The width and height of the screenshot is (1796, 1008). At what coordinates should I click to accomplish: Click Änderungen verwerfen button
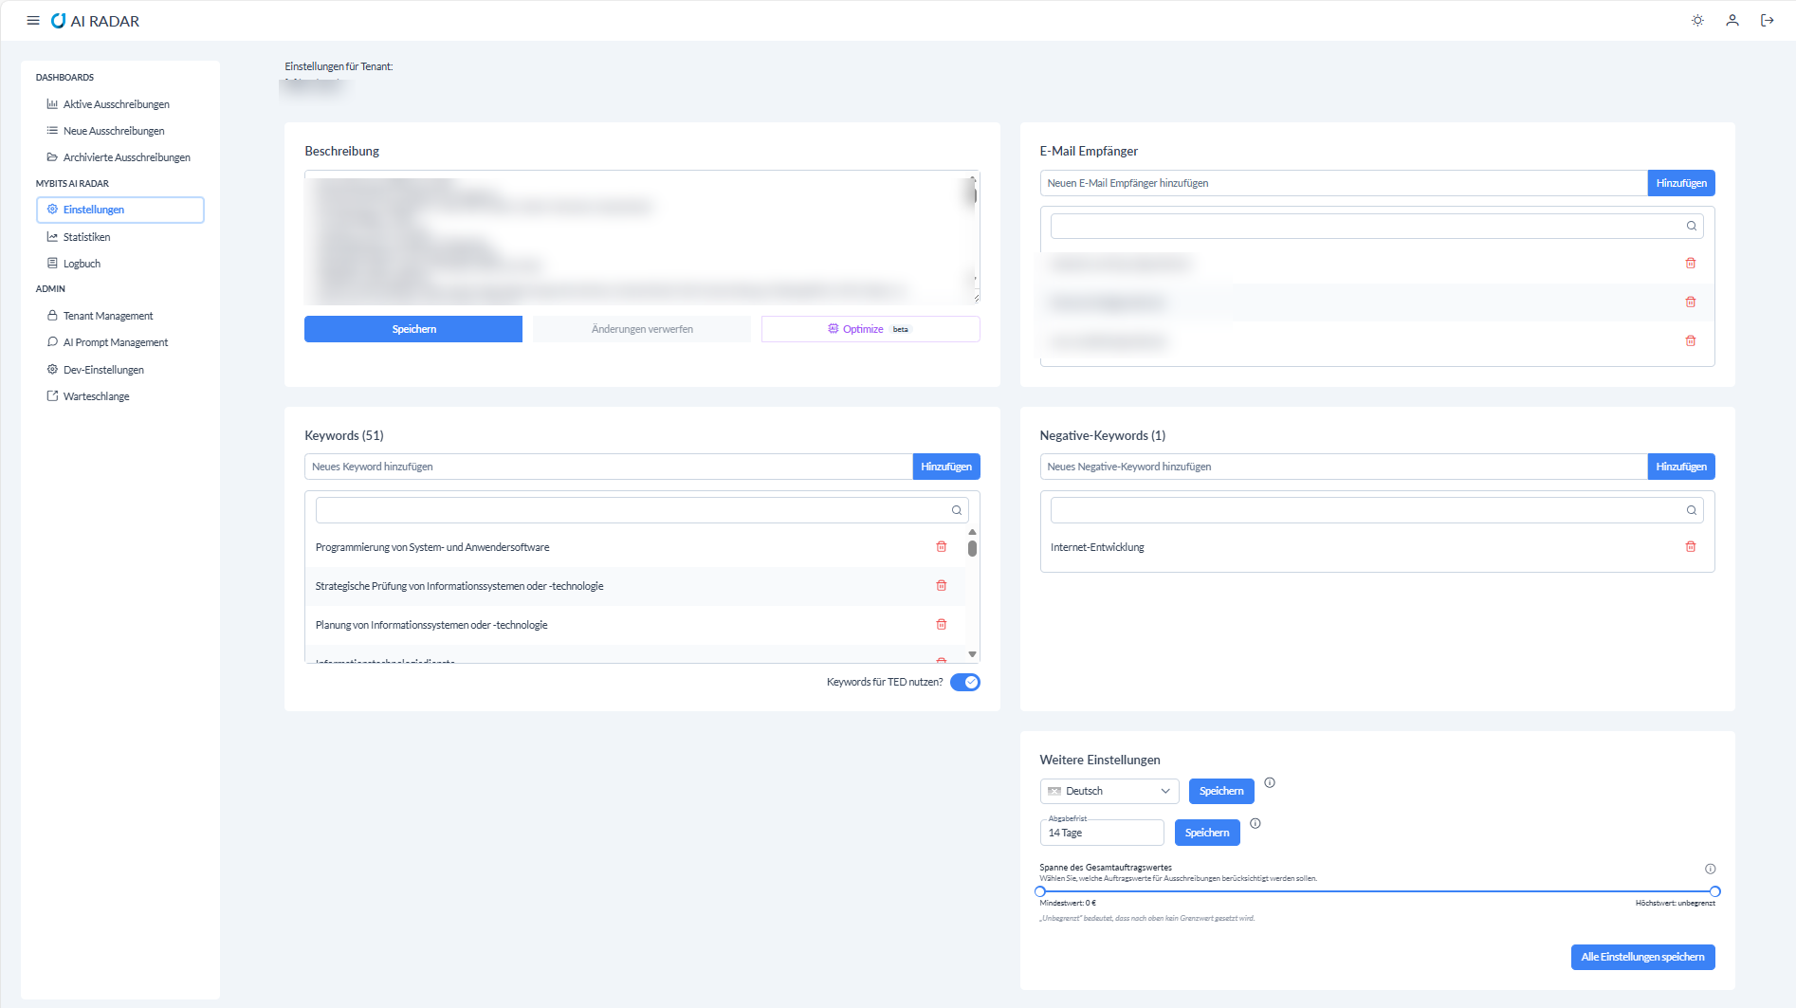pos(642,329)
